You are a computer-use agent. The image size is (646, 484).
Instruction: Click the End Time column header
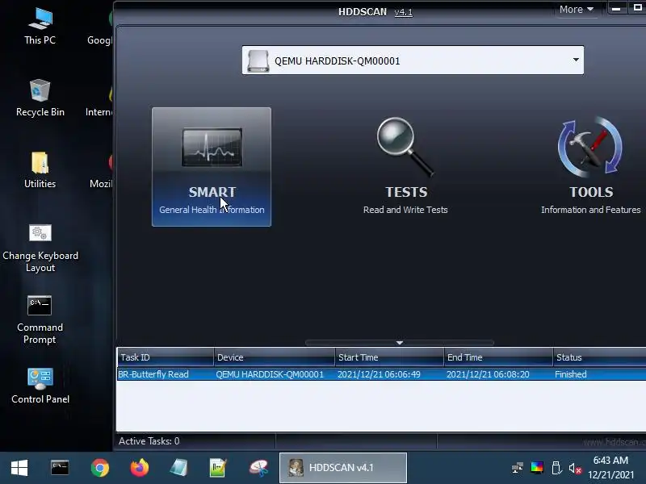pos(498,357)
